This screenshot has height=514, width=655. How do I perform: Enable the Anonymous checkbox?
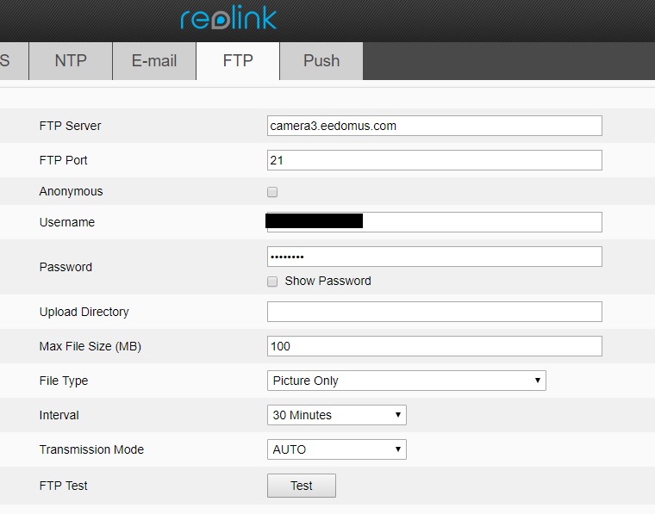pyautogui.click(x=272, y=192)
